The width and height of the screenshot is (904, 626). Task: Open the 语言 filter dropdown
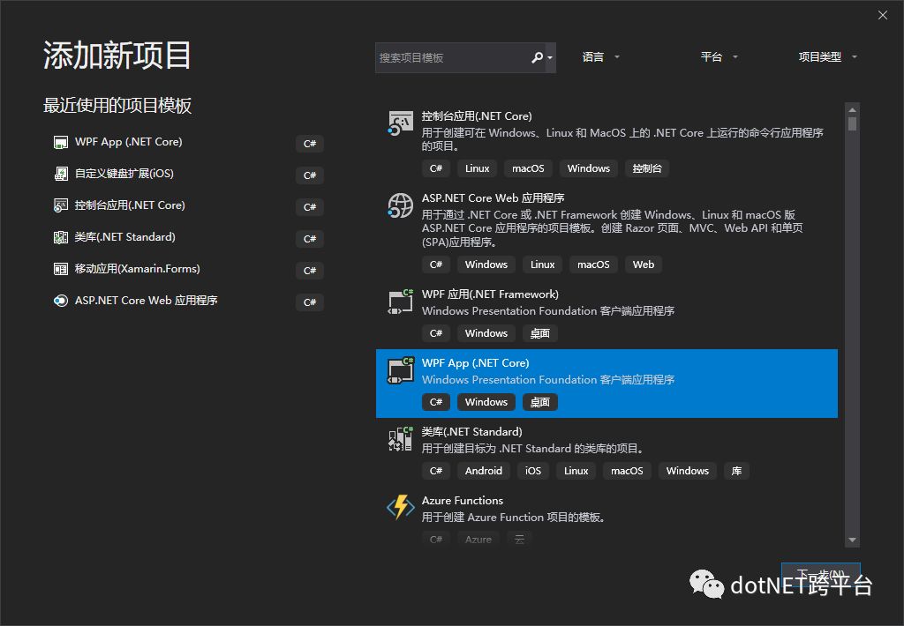pos(600,57)
